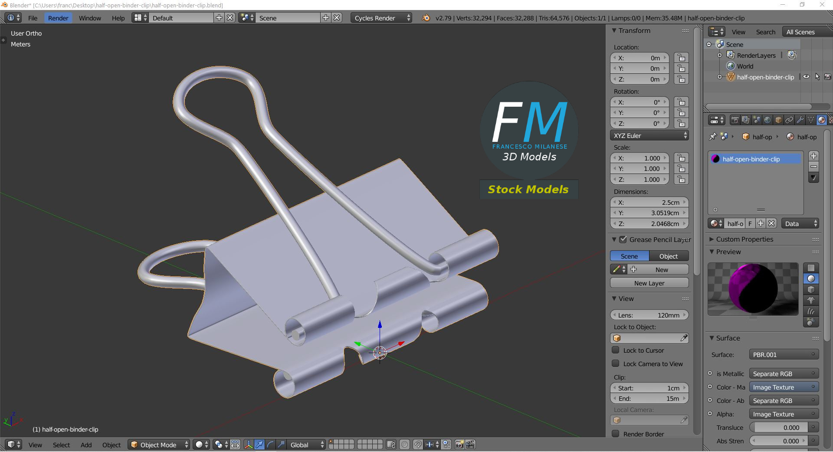833x452 pixels.
Task: Open the 3D view Select menu
Action: pos(61,445)
